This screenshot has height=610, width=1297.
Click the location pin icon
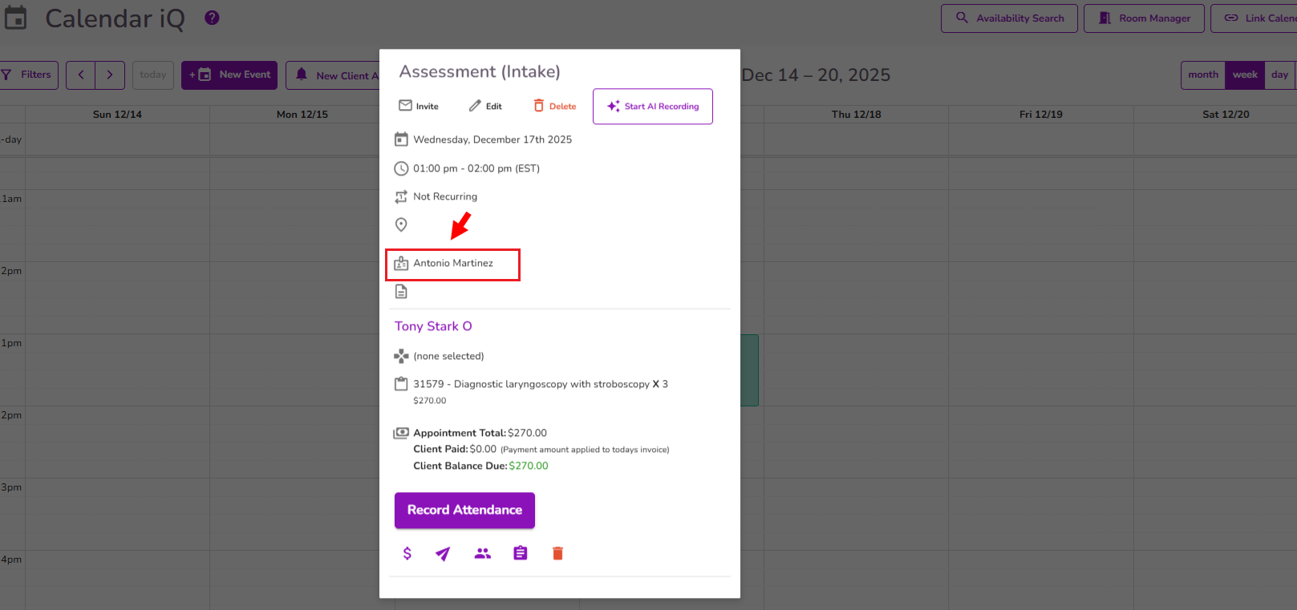click(x=401, y=224)
